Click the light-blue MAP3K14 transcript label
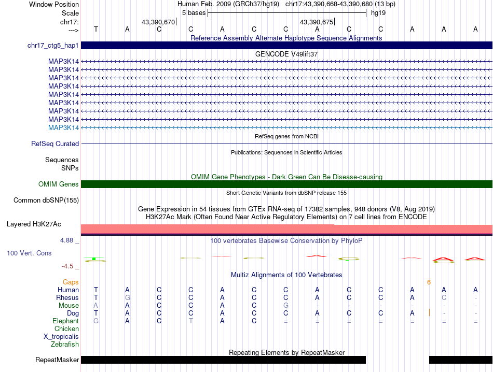 click(63, 128)
